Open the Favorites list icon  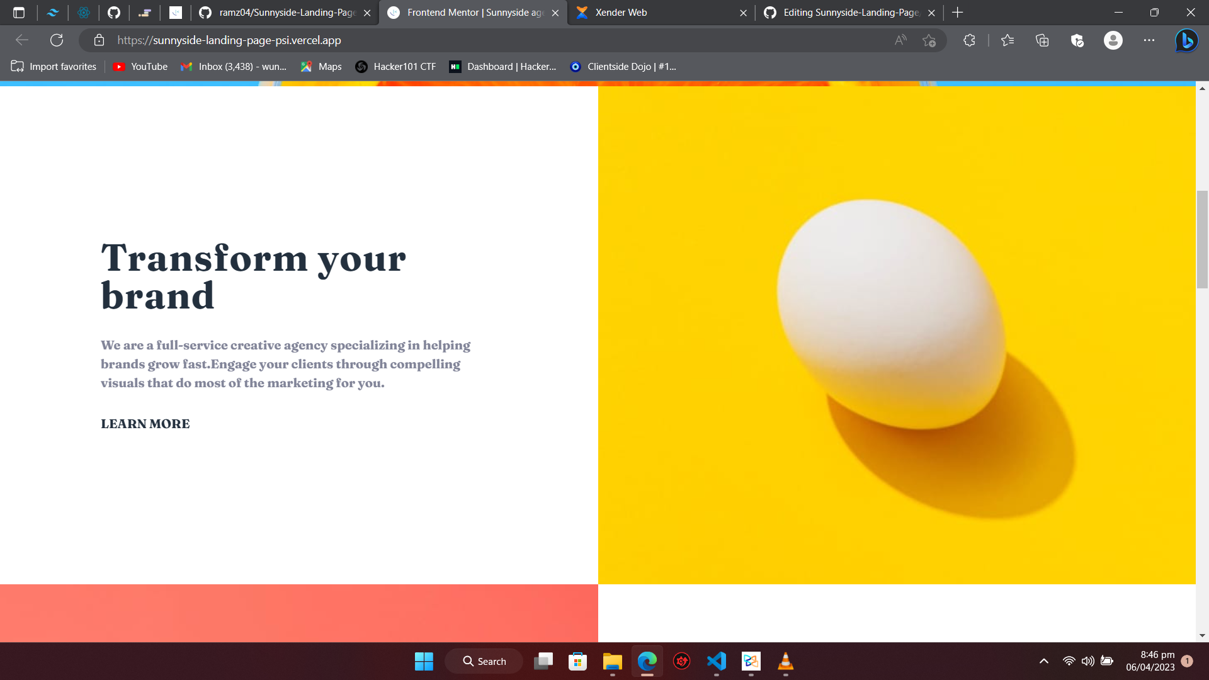[1007, 40]
